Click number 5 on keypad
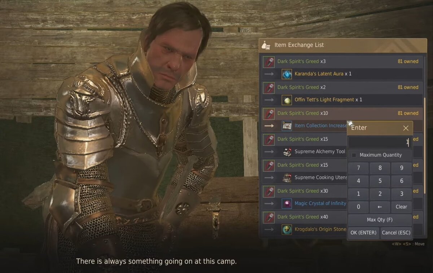The width and height of the screenshot is (433, 273). [x=380, y=181]
